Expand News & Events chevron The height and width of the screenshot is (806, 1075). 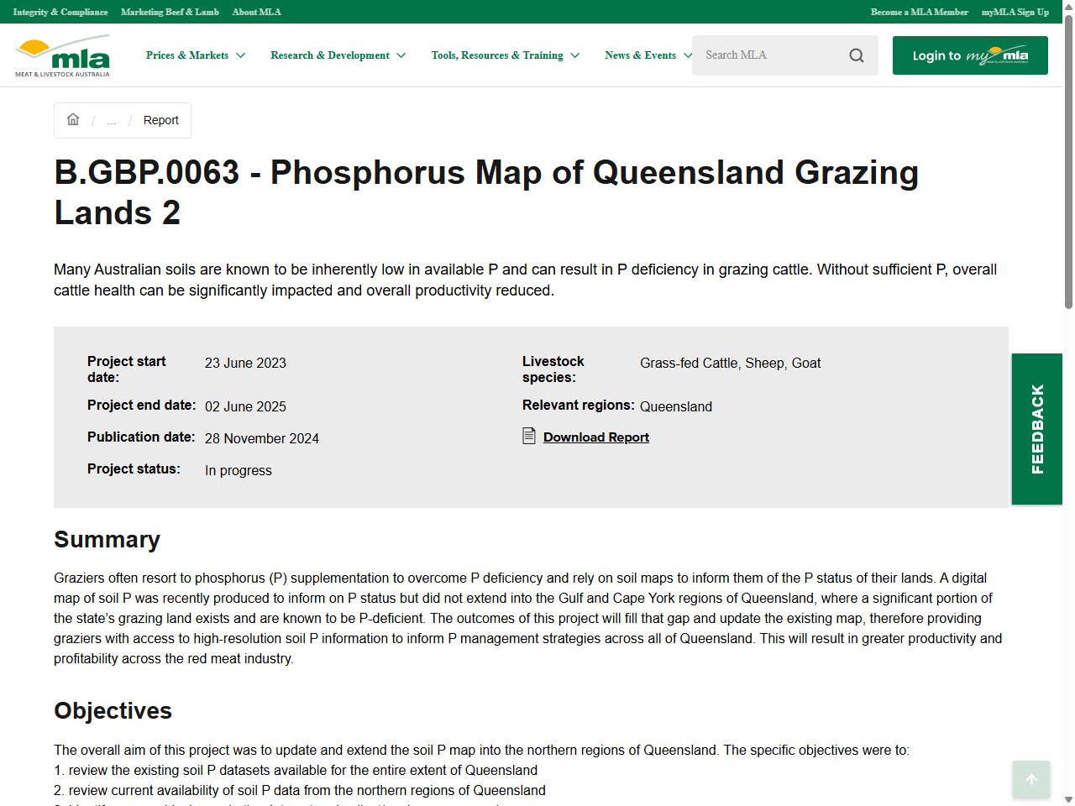(x=688, y=55)
